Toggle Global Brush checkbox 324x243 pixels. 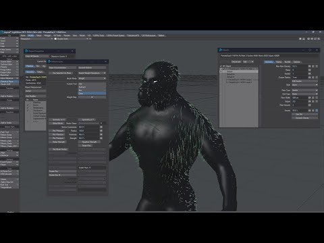coord(56,124)
